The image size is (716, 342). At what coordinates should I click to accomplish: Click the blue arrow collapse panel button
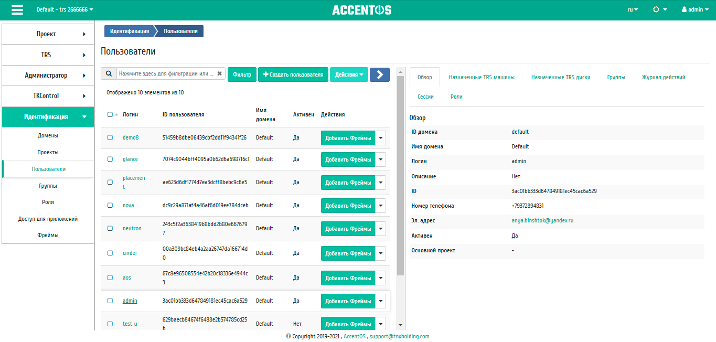(x=379, y=74)
